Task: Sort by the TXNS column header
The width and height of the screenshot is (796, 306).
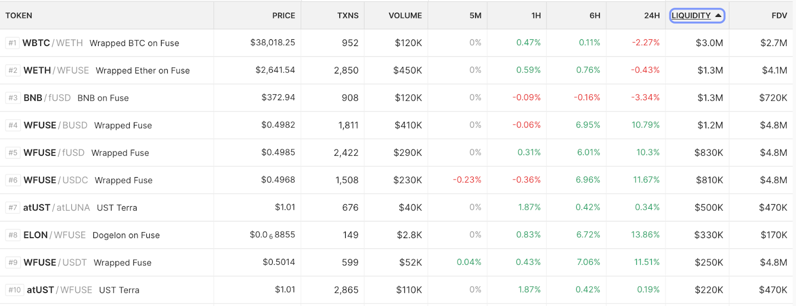Action: (x=348, y=15)
